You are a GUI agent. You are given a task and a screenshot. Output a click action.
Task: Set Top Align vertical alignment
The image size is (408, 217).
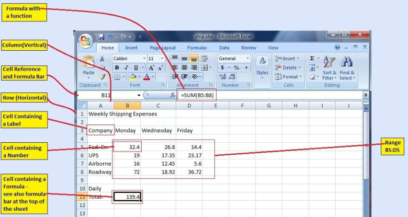click(x=175, y=59)
